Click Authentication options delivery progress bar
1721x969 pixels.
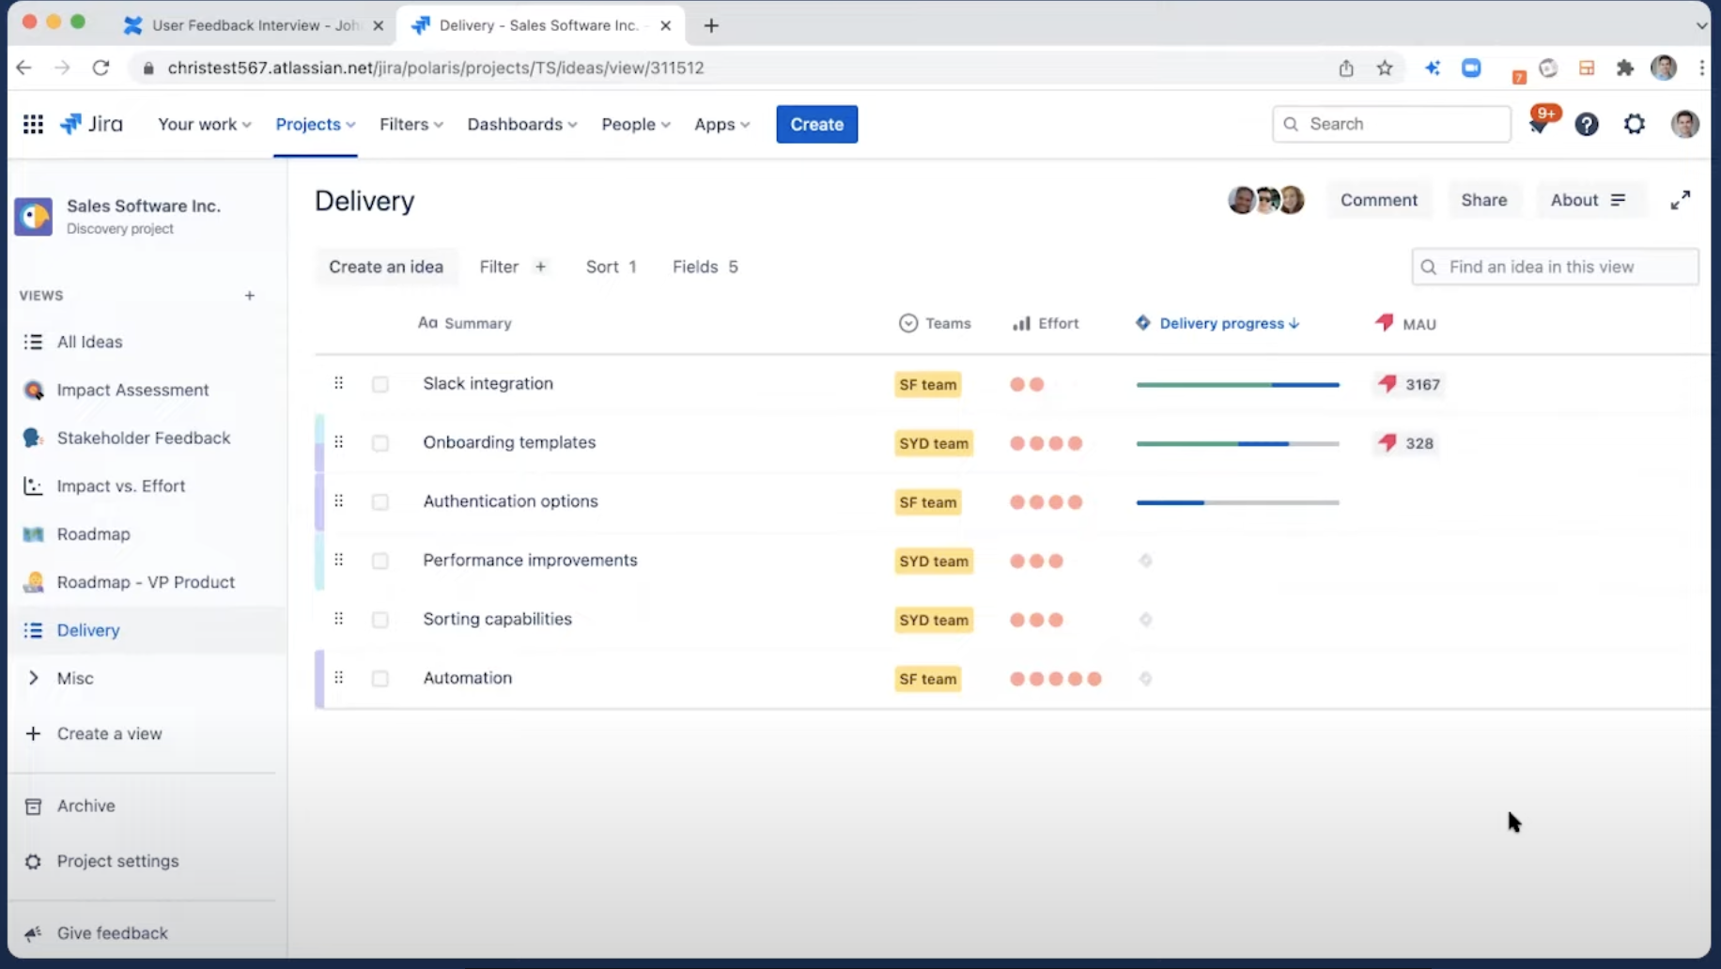1237,502
